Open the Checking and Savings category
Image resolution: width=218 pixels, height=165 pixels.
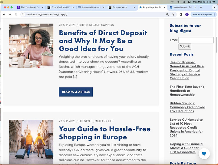(96, 25)
